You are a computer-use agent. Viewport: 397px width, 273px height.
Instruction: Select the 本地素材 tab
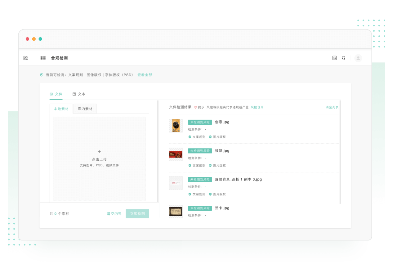coord(61,109)
